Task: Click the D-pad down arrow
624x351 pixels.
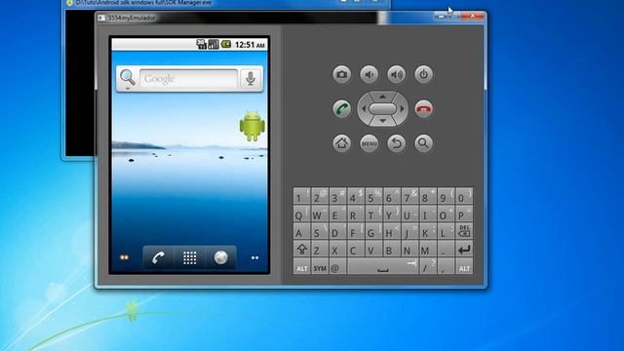Action: coord(382,121)
